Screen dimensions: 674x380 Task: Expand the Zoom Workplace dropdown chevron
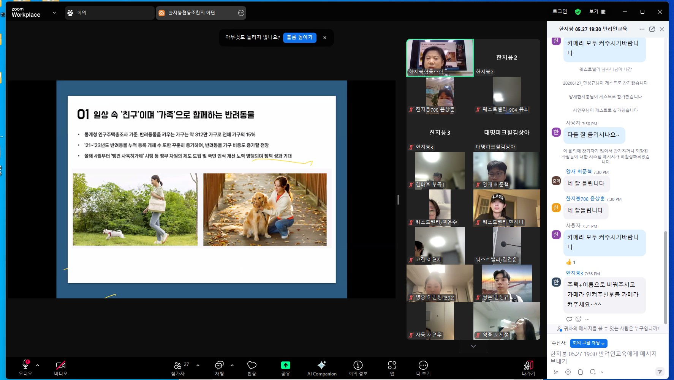(54, 13)
